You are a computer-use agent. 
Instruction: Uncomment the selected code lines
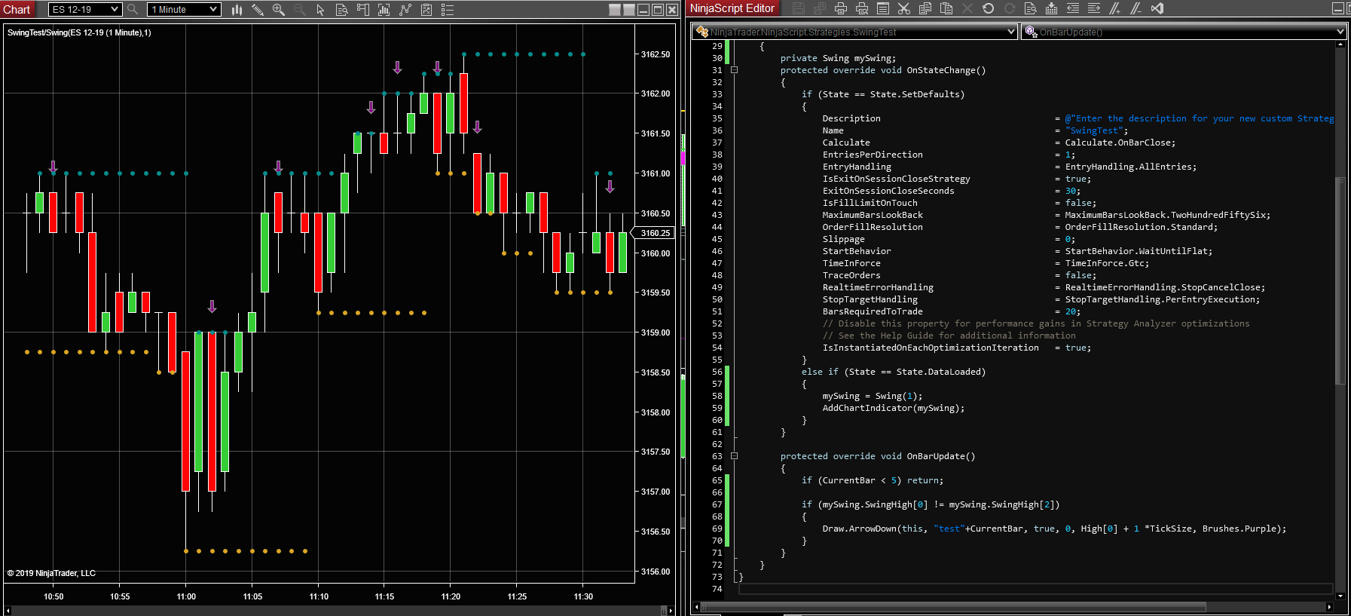1136,8
